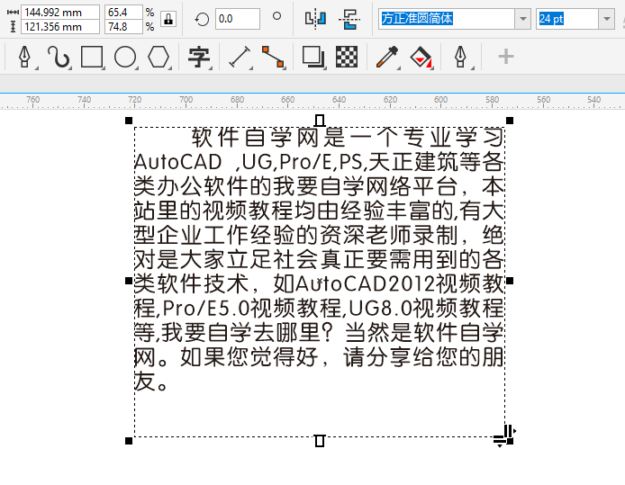Select the Transparency checkerboard tool
The height and width of the screenshot is (485, 625).
click(x=347, y=57)
